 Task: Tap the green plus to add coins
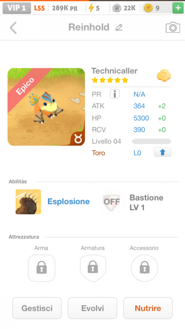pos(178,8)
